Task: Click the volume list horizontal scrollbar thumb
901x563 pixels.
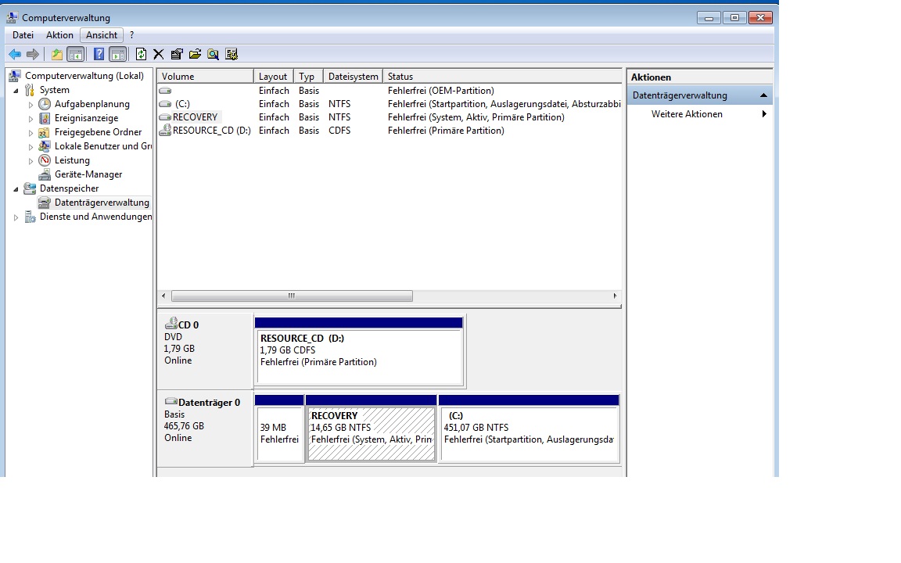Action: coord(292,296)
